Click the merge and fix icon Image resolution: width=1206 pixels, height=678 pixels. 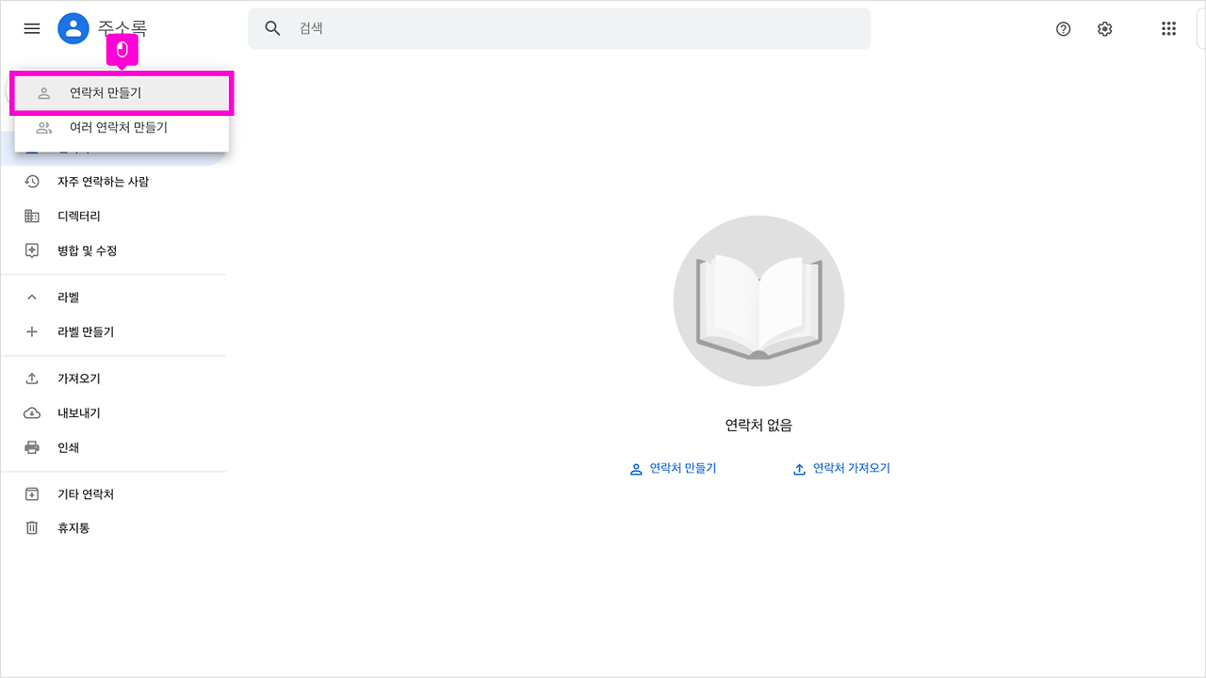[x=31, y=250]
